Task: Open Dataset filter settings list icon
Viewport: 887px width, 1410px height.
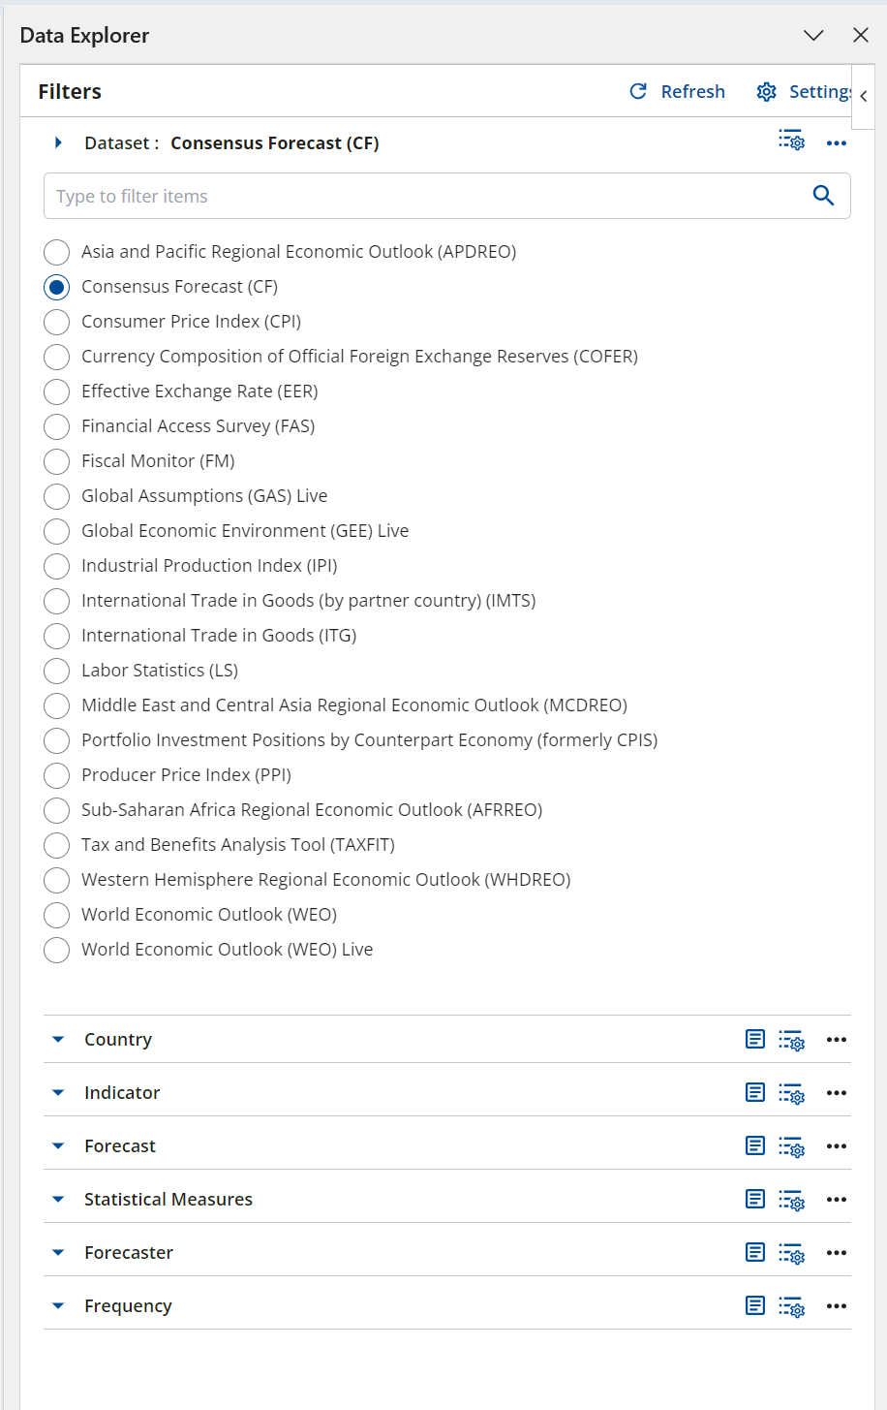Action: click(791, 140)
